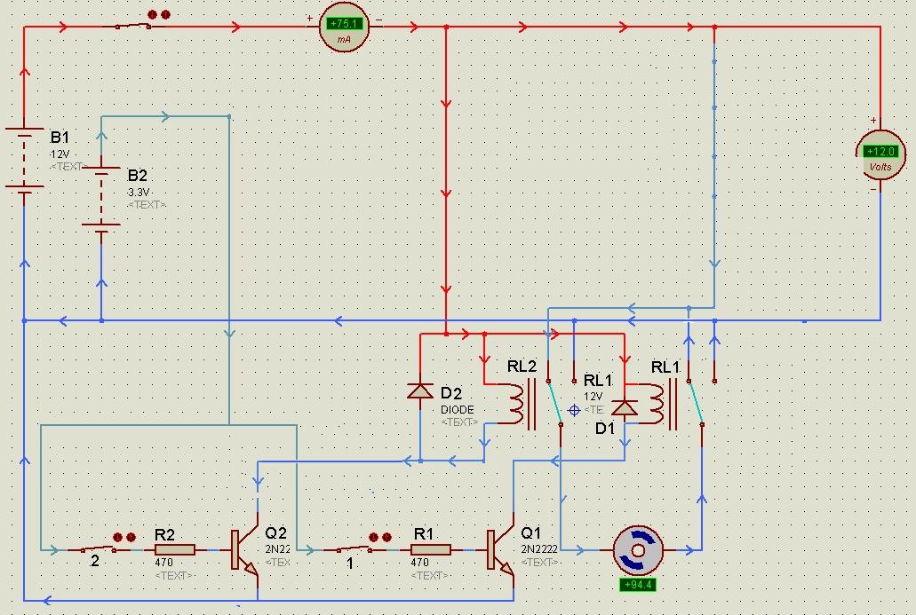
Task: Click the DC ammeter showing +75.1 mA
Action: [344, 28]
